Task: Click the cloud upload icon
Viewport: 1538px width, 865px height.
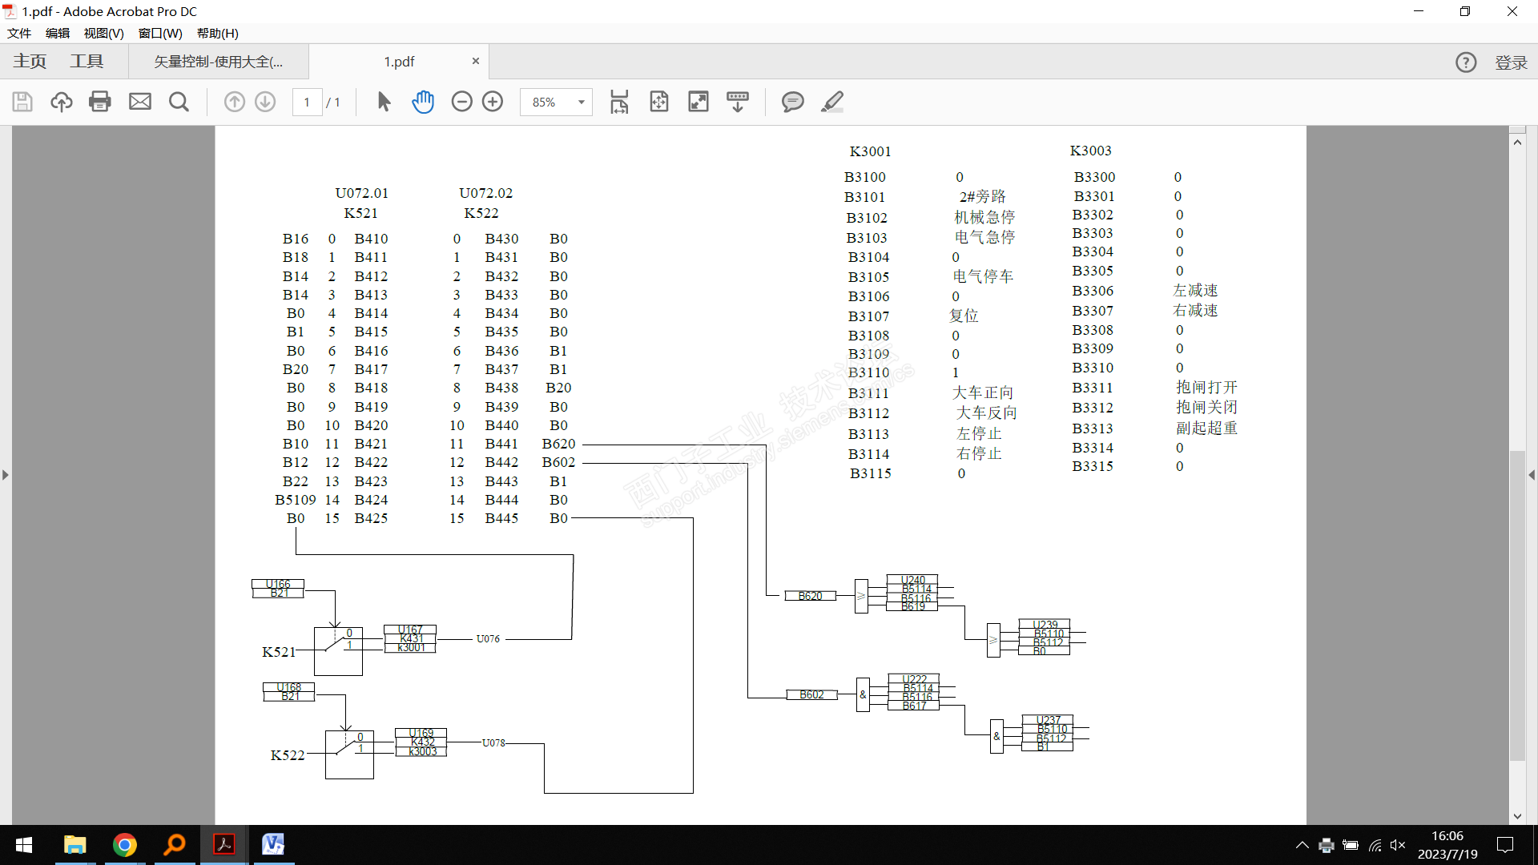Action: [x=62, y=102]
